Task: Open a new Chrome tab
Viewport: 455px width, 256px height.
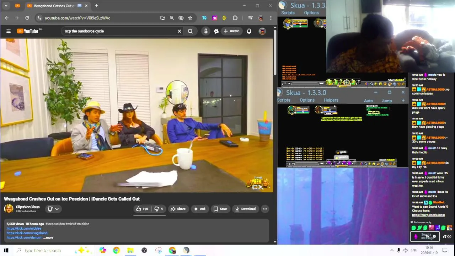Action: pyautogui.click(x=96, y=6)
